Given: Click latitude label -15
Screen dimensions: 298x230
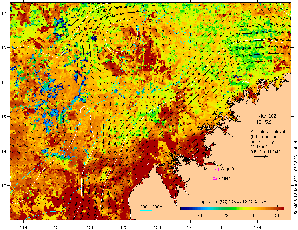Looking at the screenshot, I should (3, 116).
